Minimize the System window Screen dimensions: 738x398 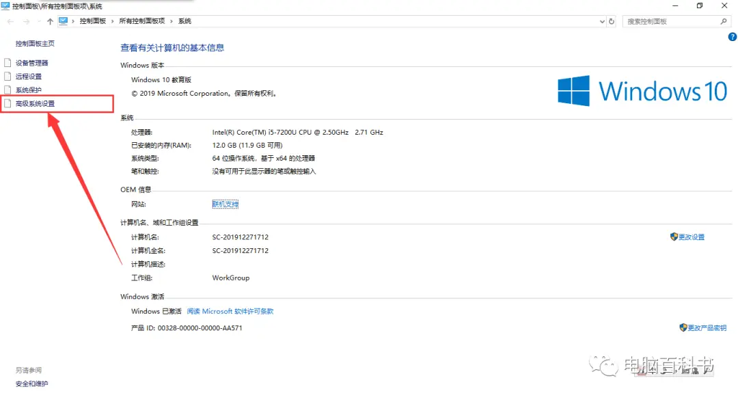tap(675, 5)
